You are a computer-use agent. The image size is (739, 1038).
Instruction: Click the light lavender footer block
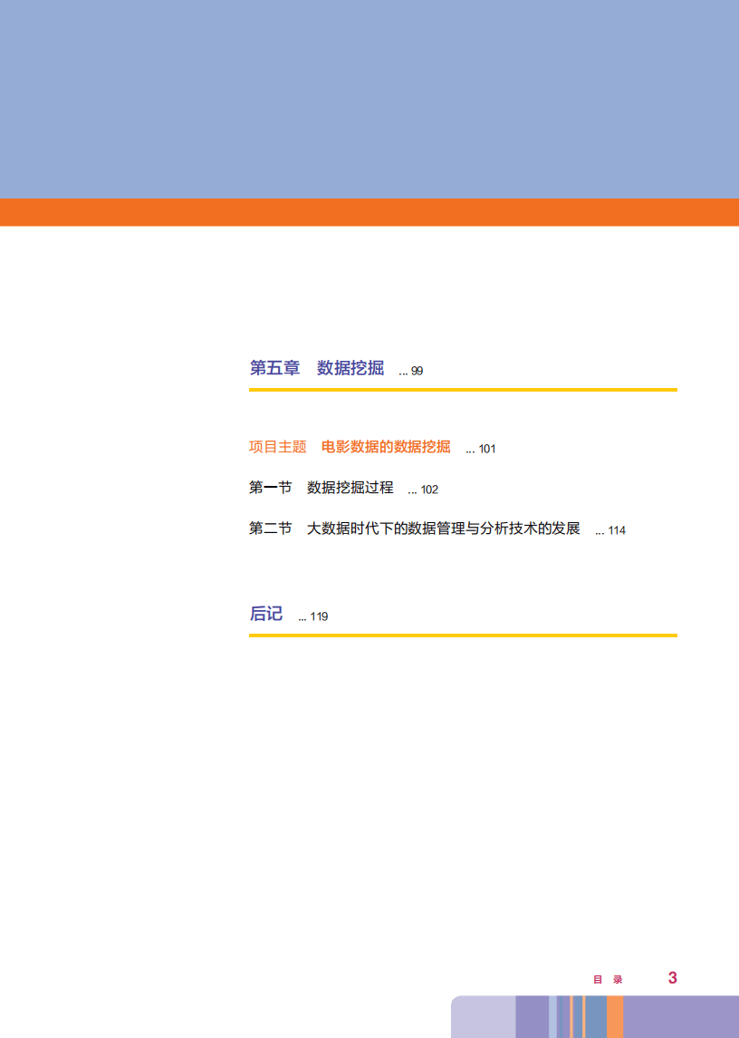483,1017
